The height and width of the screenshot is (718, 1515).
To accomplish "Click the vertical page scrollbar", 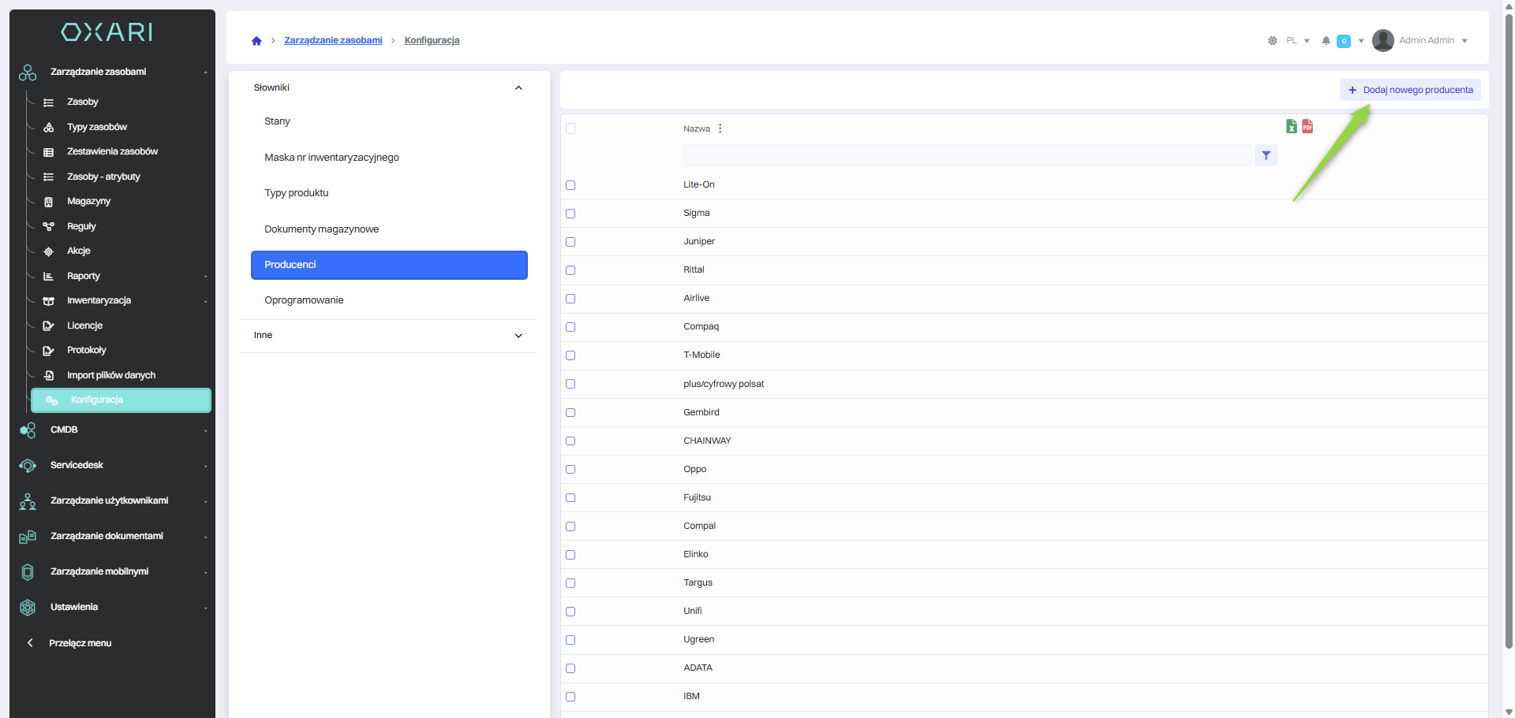I will (1509, 315).
